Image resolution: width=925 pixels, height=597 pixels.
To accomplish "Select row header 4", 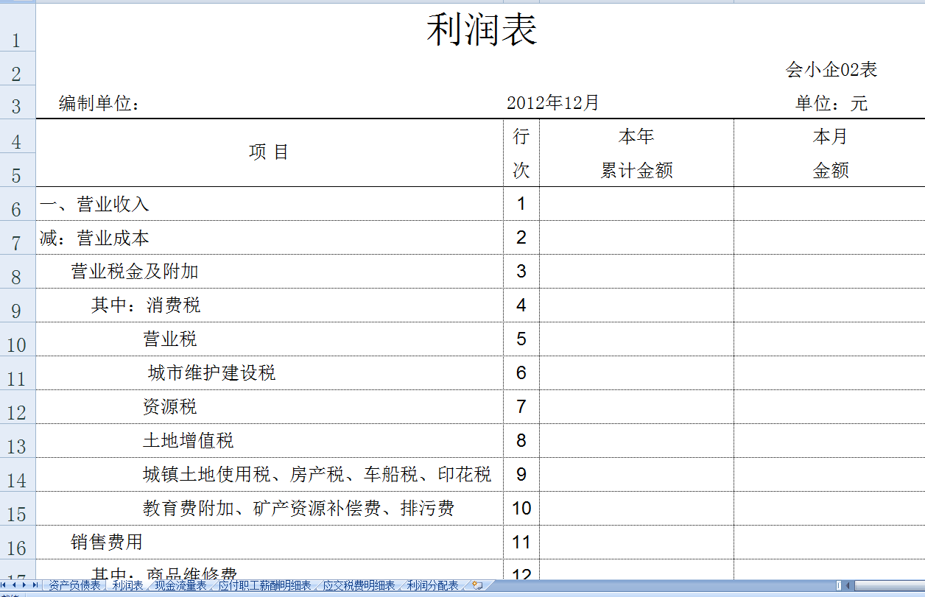I will coord(18,136).
